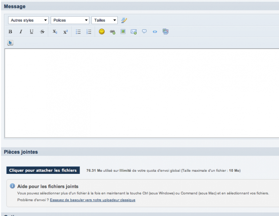Click the insert media icon
279x216 pixels.
coord(166,31)
